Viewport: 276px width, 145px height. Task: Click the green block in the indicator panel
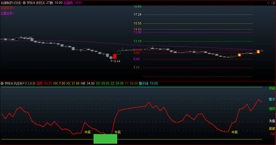point(105,139)
